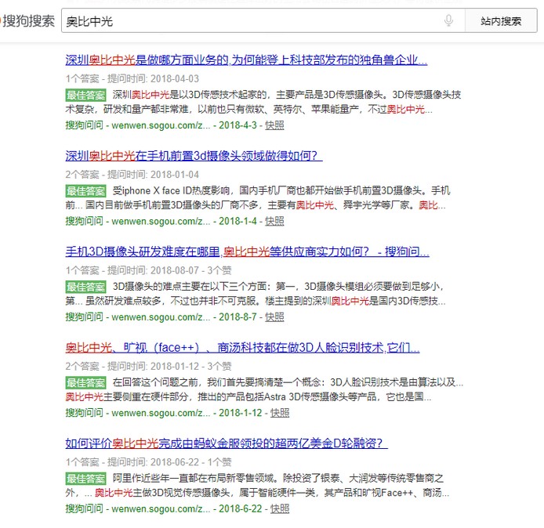Click text 1个答案 - 提问时间: 2018-06-22 - 1个赞
This screenshot has width=544, height=528.
pos(148,462)
